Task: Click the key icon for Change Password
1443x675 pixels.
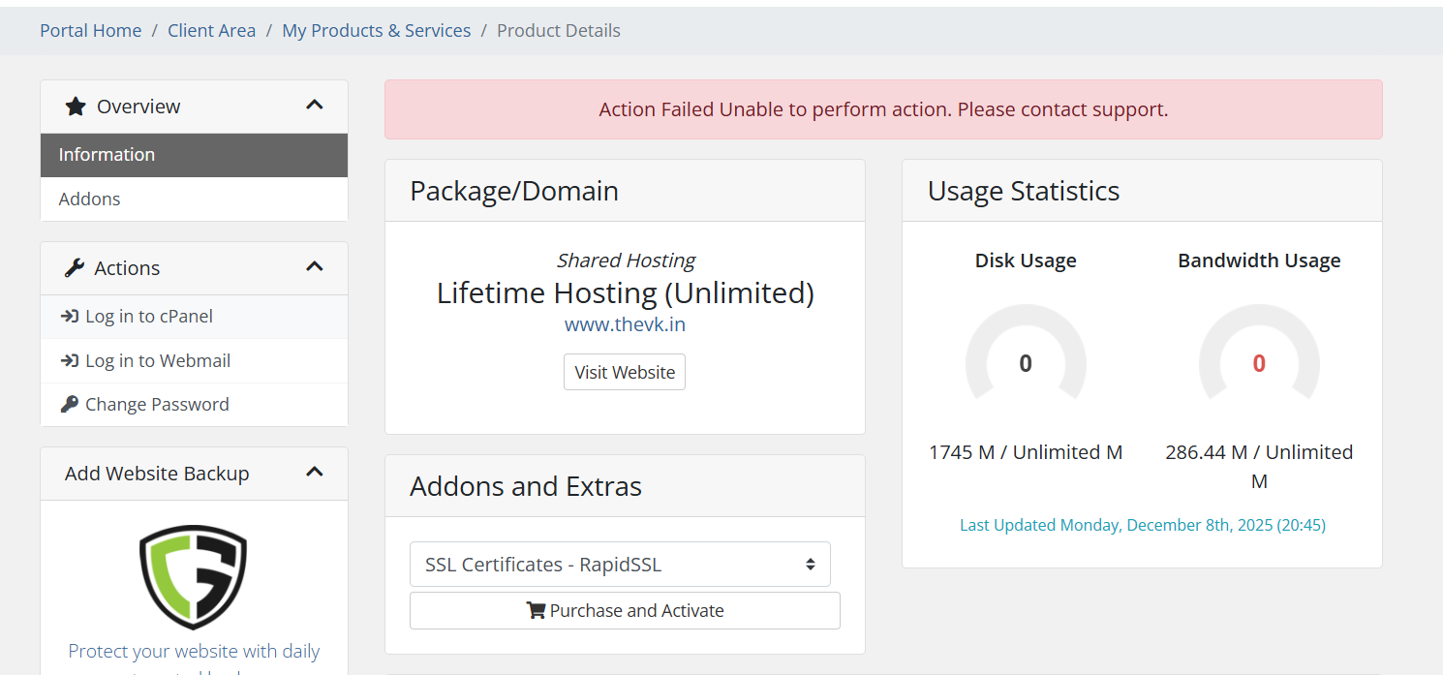Action: 70,405
